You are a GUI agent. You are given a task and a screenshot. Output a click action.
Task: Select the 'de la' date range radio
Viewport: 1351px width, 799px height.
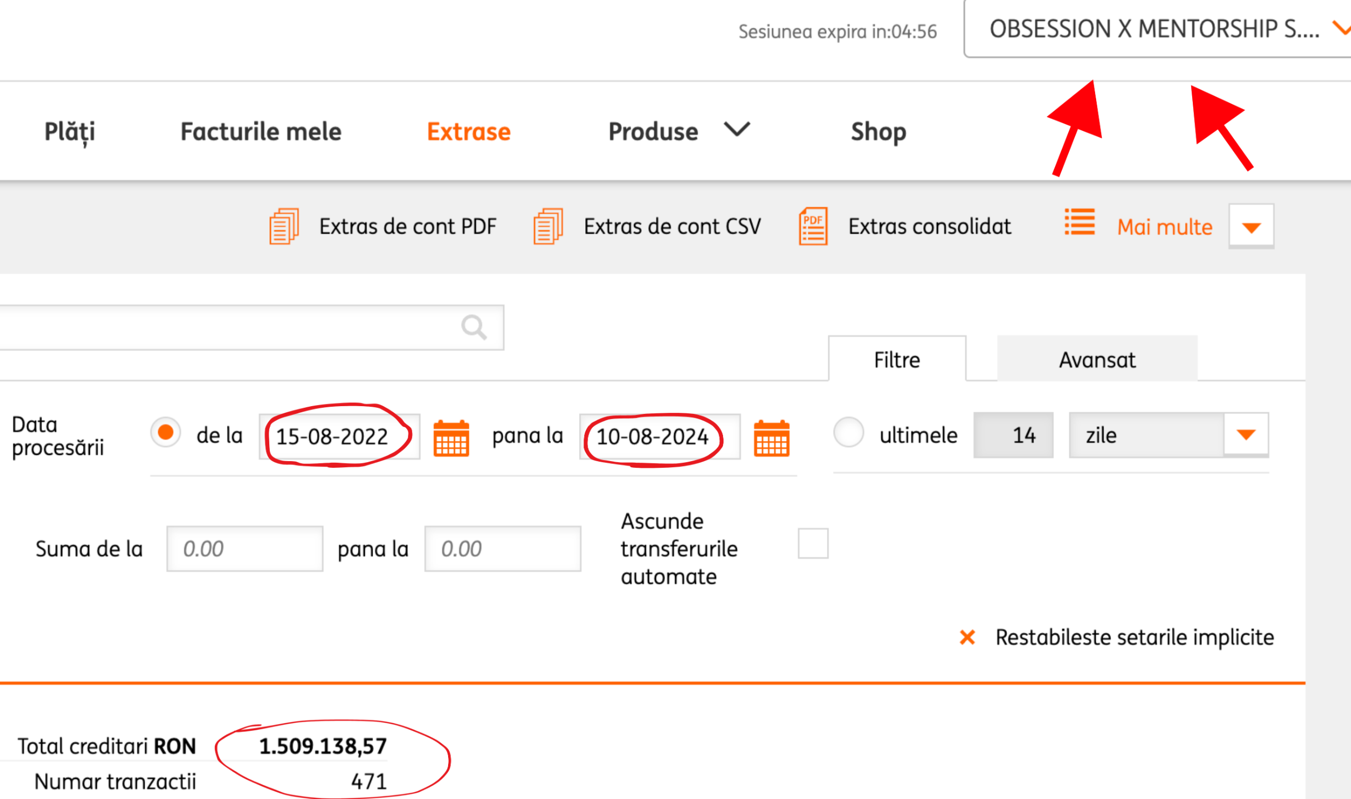tap(165, 432)
